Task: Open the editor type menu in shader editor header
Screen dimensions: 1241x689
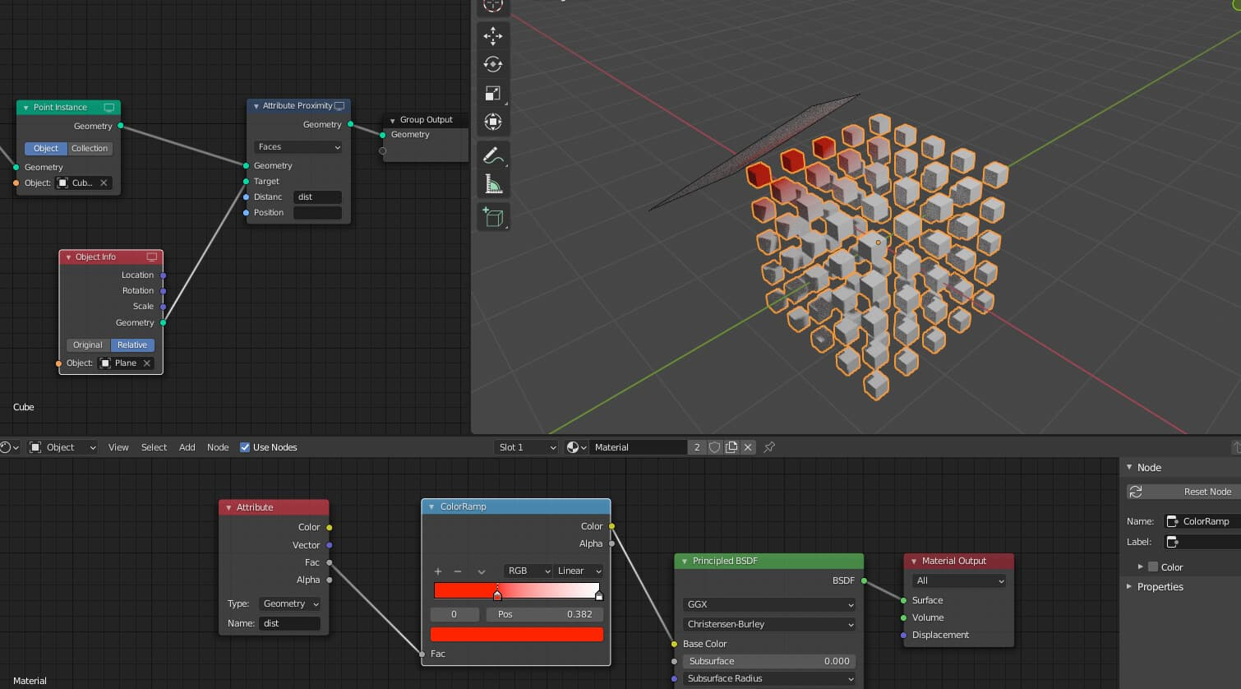Action: pos(9,447)
